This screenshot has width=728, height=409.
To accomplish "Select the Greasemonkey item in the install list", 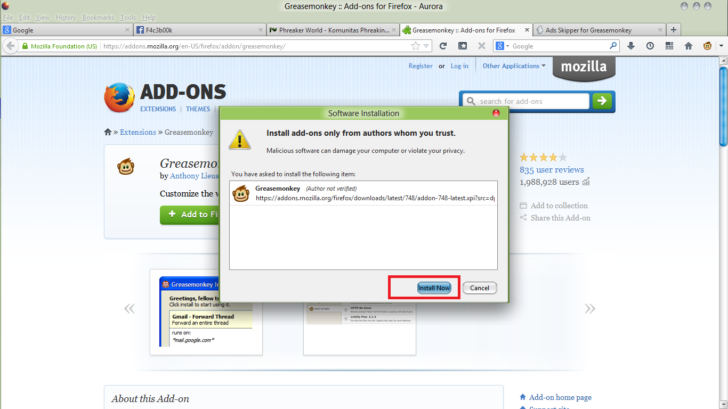I will point(363,193).
